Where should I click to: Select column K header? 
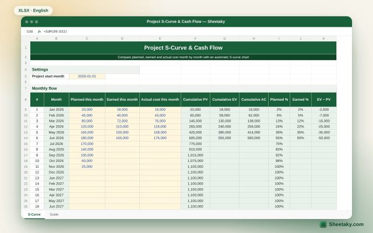click(x=324, y=38)
